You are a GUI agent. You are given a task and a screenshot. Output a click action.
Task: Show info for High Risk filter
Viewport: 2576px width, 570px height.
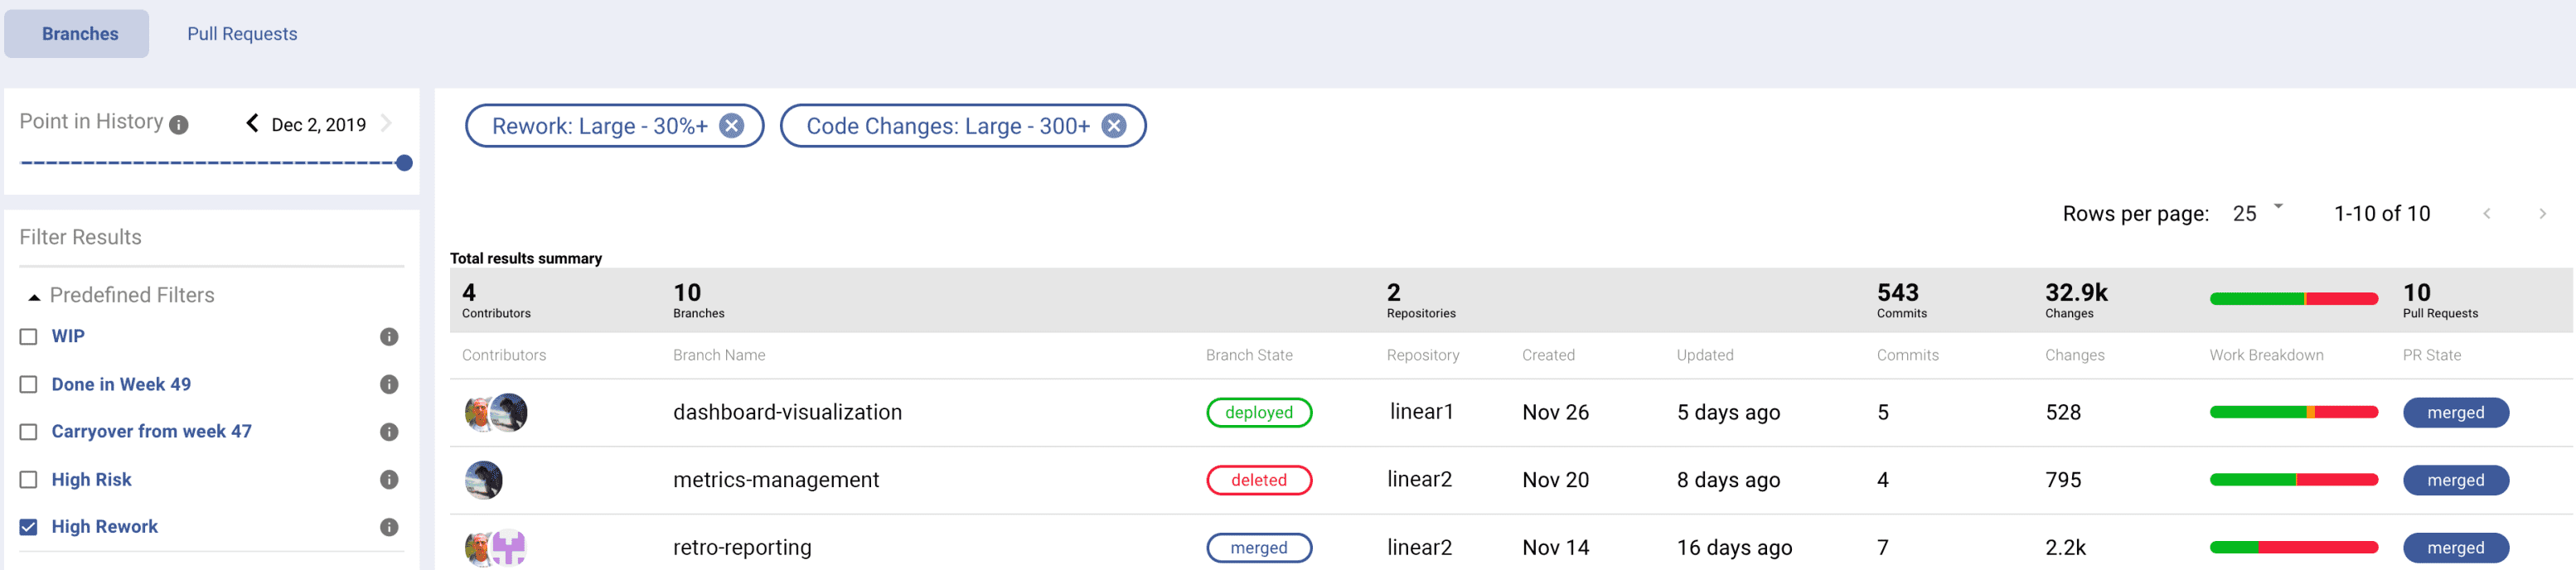[x=389, y=480]
